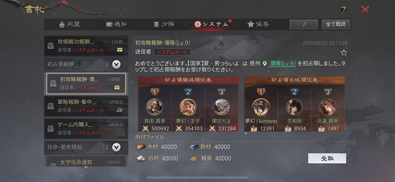The height and width of the screenshot is (182, 395).
Task: Open the help question mark icon
Action: 343,10
